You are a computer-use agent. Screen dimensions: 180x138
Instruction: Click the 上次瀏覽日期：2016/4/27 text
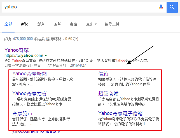tap(65, 66)
